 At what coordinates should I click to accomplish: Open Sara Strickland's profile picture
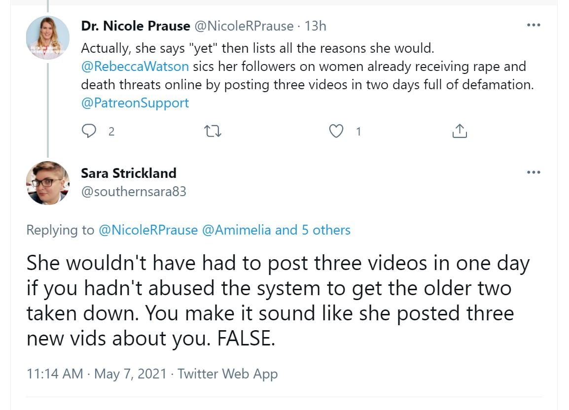click(48, 183)
